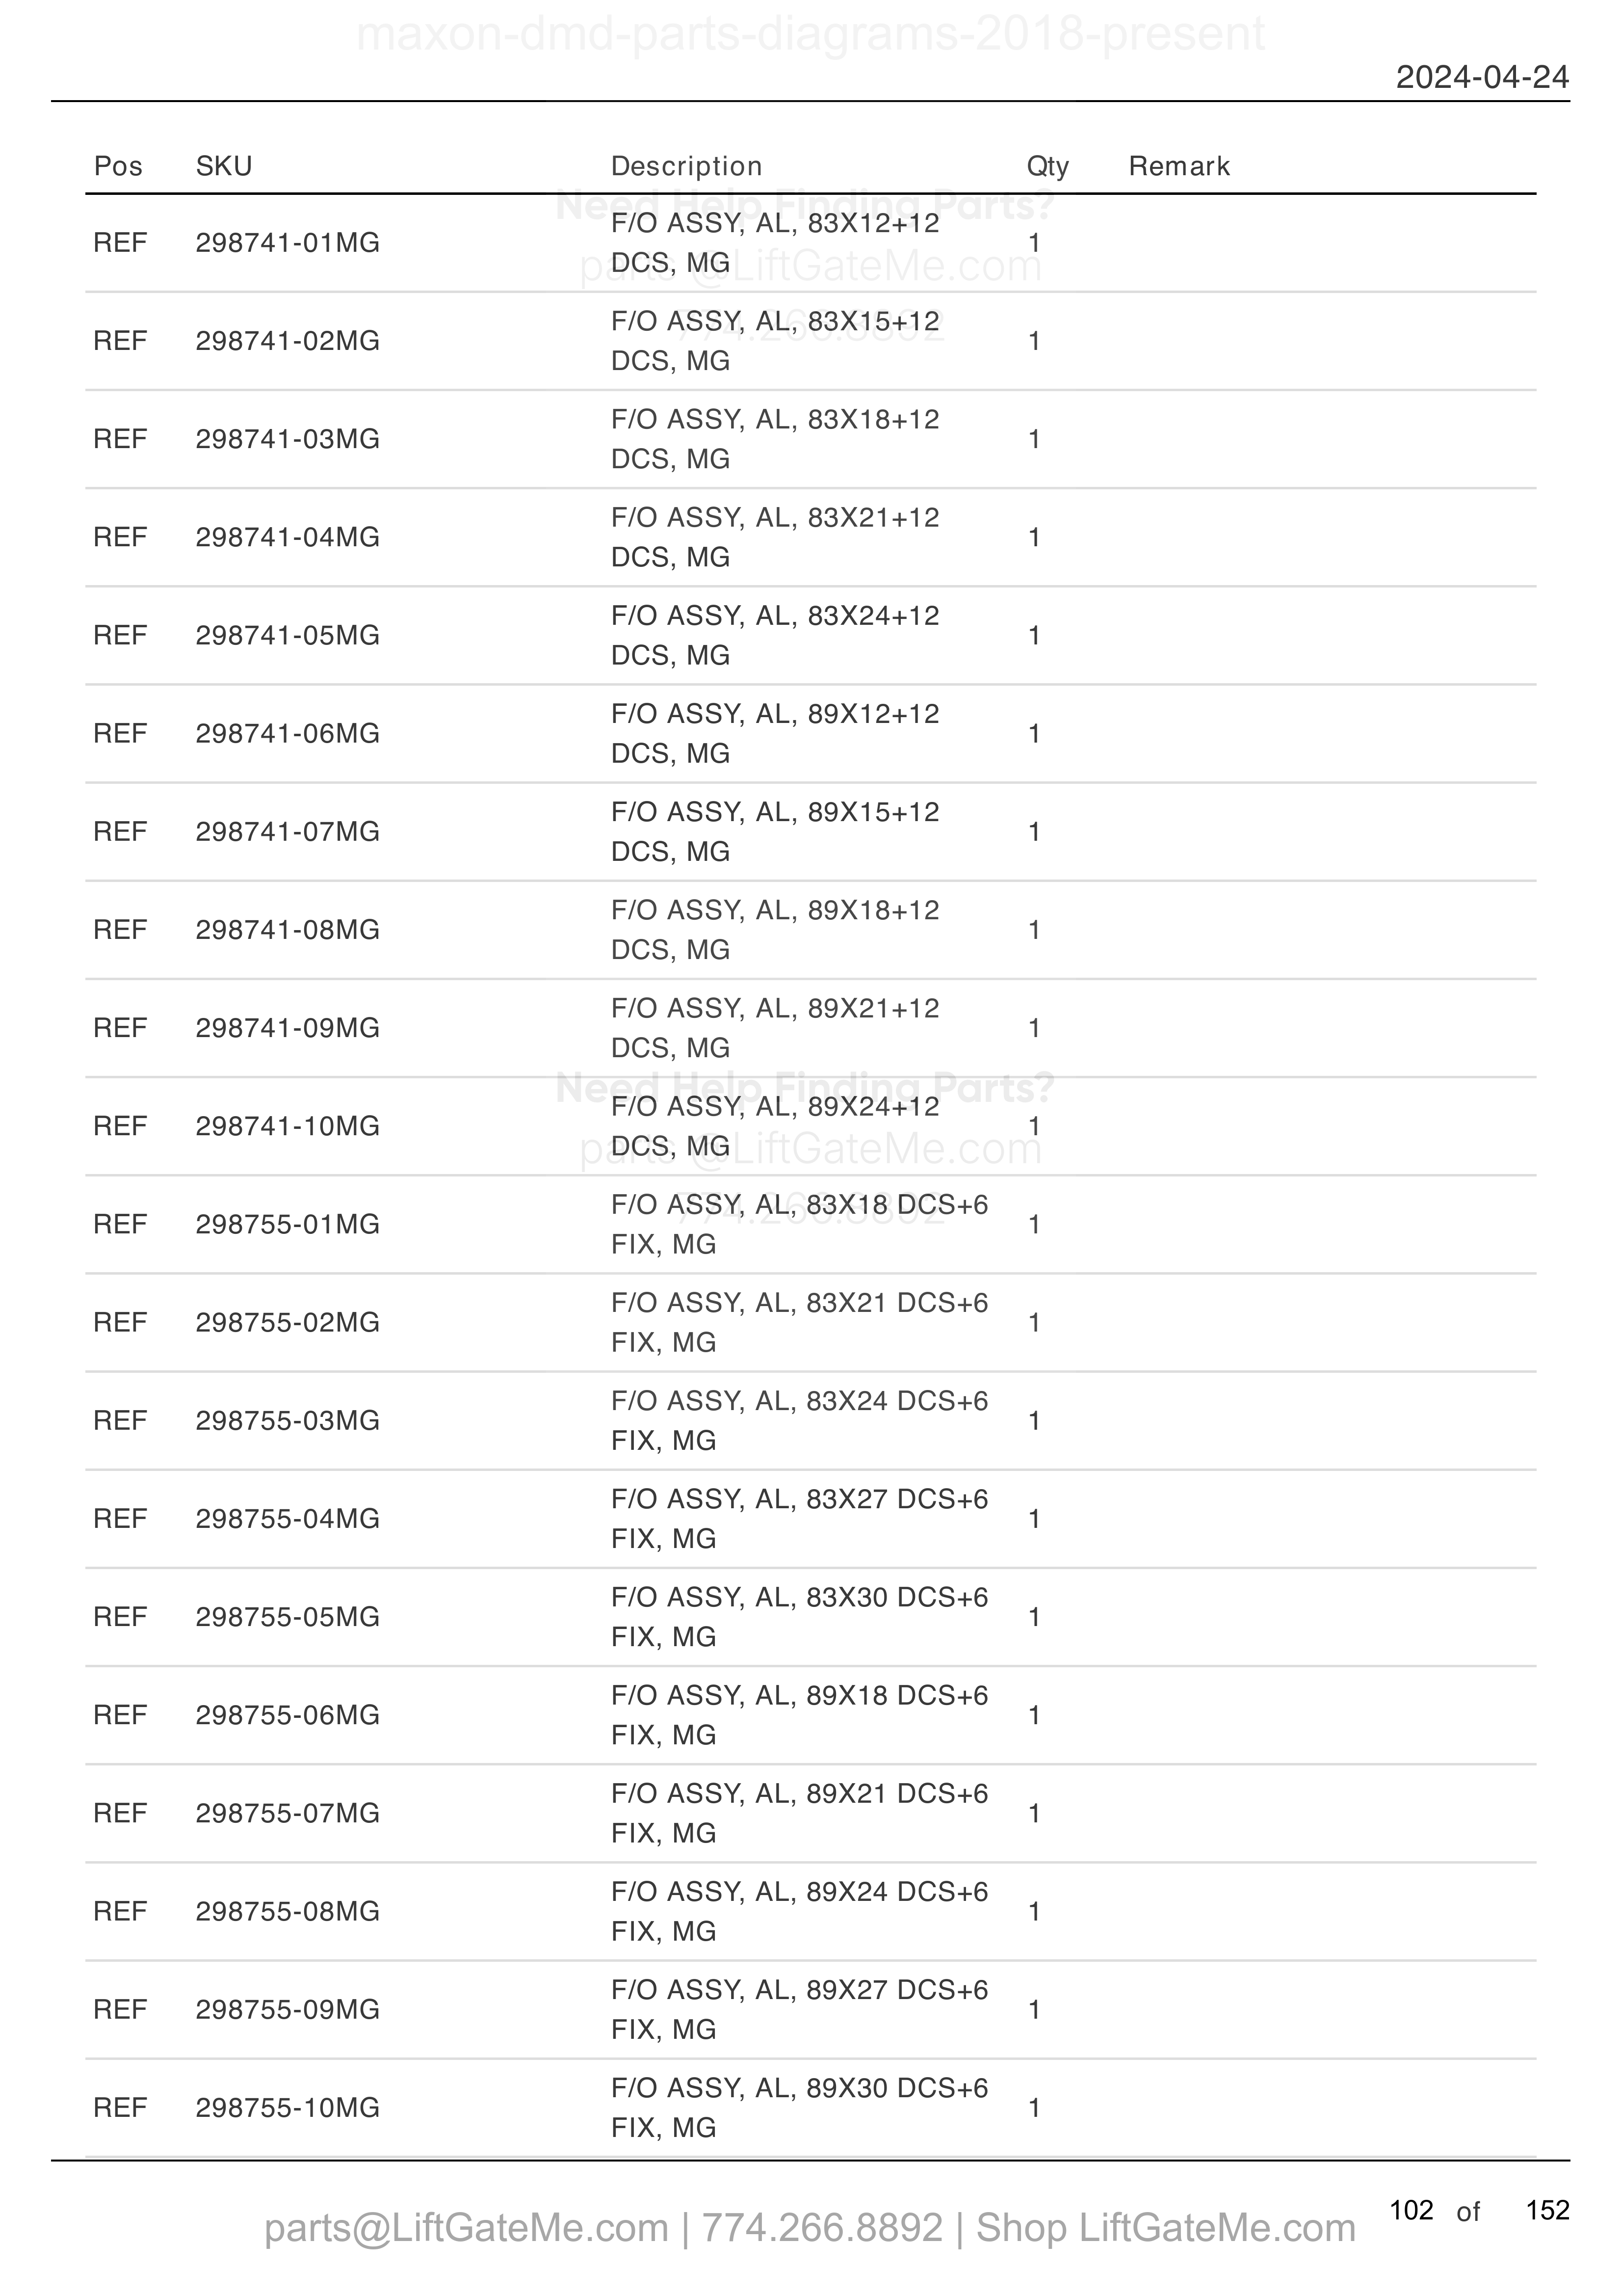
Task: Click the Remark column header
Action: pyautogui.click(x=1179, y=166)
